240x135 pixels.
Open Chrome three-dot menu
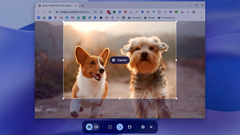201,12
